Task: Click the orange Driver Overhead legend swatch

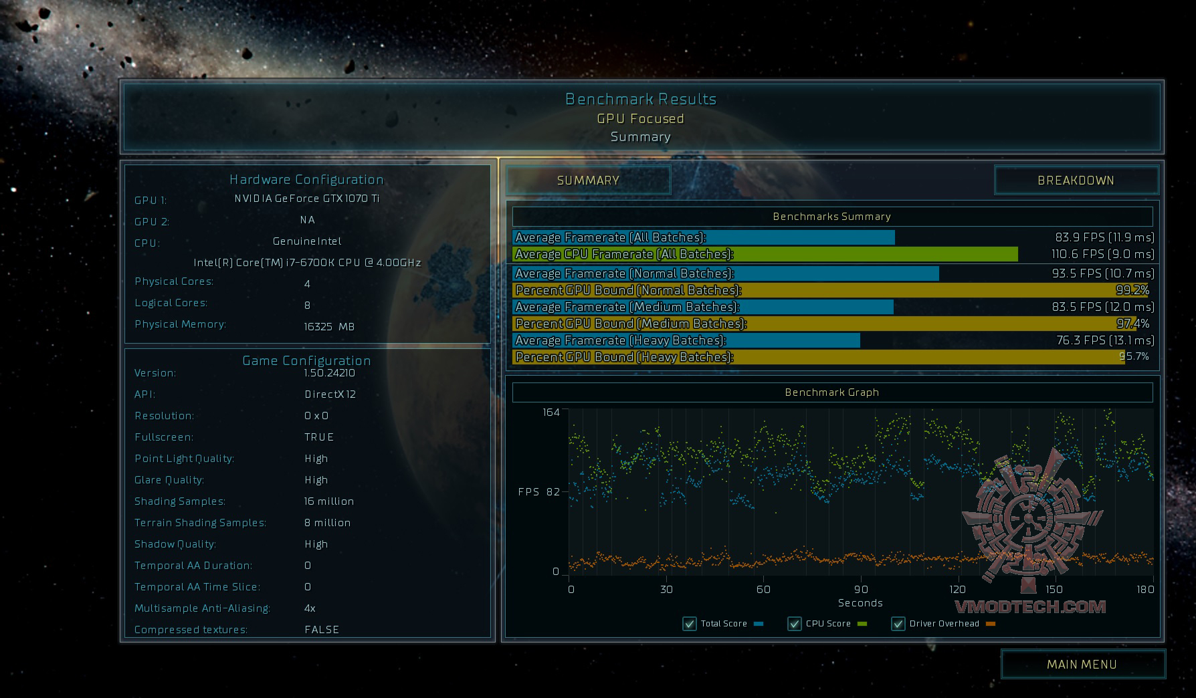Action: click(x=991, y=624)
